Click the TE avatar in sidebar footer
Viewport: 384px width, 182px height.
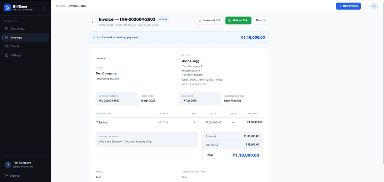(8, 164)
